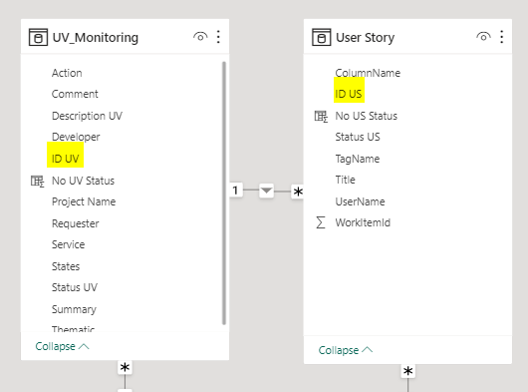
Task: Select the Summary field
Action: point(74,309)
